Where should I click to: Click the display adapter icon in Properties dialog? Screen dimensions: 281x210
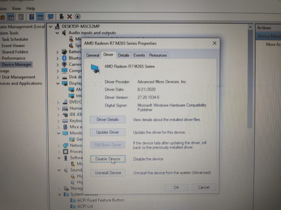click(x=95, y=69)
